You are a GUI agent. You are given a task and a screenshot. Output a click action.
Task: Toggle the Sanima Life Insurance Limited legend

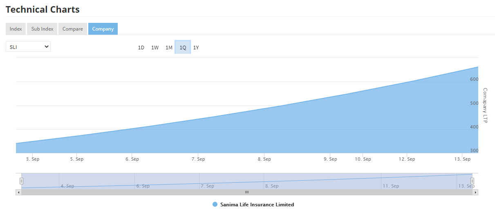[257, 205]
